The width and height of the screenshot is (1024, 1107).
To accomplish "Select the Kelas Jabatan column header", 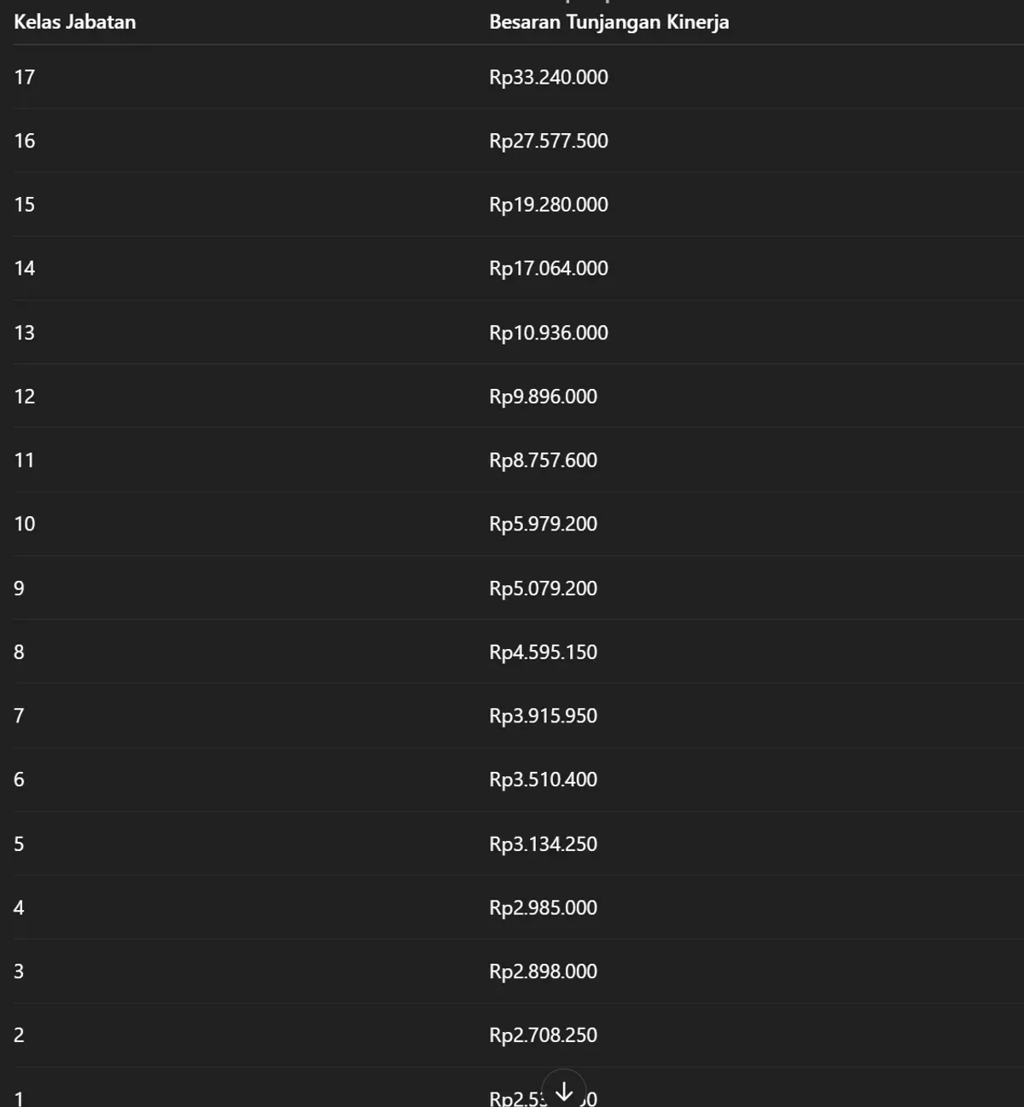I will (75, 22).
